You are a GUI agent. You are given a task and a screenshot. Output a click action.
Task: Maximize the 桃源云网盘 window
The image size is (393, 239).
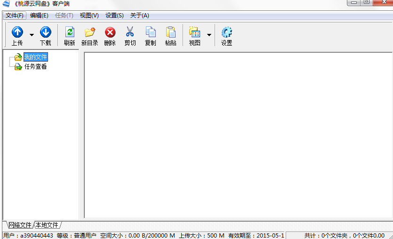tap(367, 2)
